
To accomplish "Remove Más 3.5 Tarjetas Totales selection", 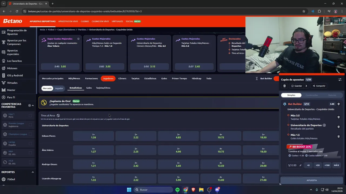I will 338,117.
